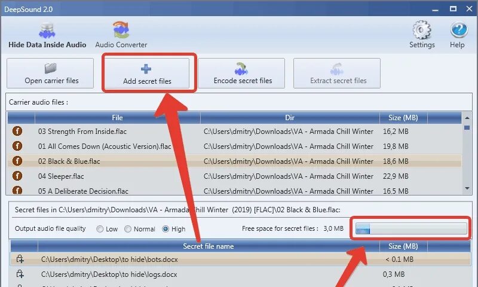
Task: Click the Dir path of 04 Sleeper.flac
Action: [289, 176]
